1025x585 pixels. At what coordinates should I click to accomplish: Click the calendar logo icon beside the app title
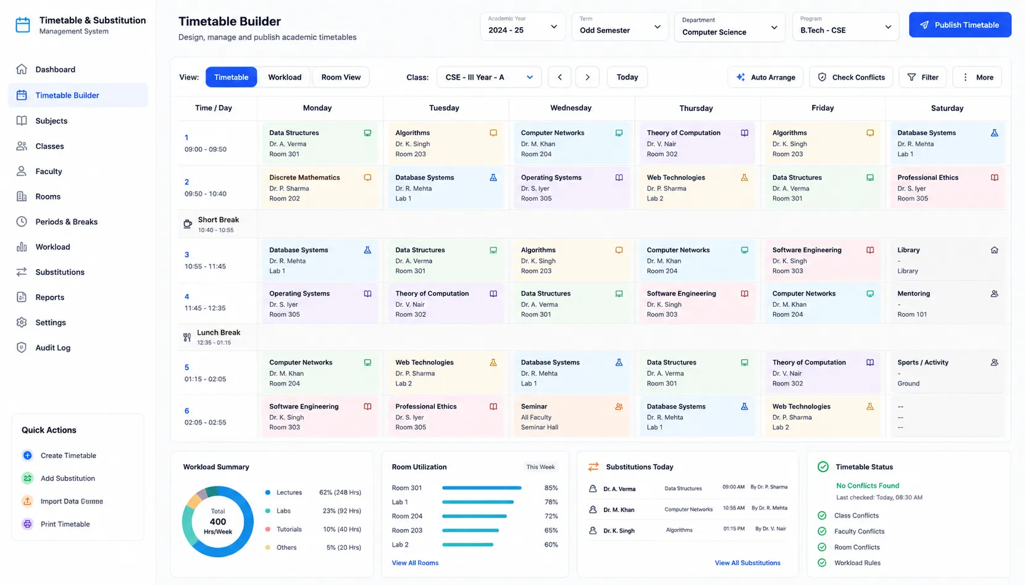click(23, 25)
